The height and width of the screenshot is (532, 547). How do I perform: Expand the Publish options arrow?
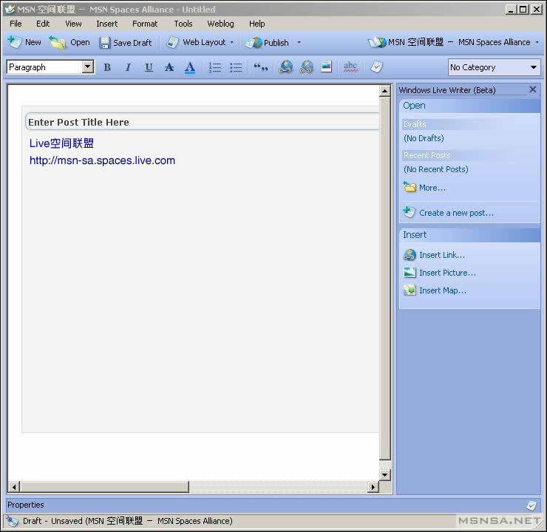point(299,43)
